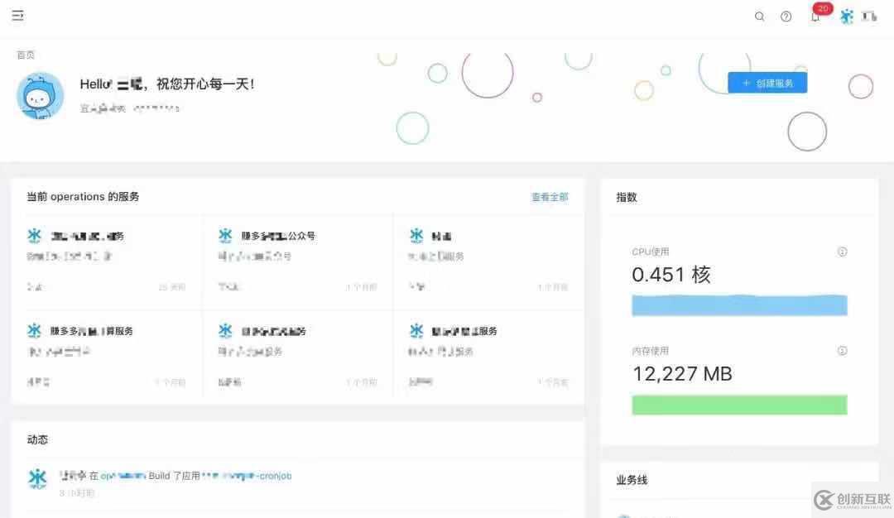Open the service name ending in 算服务

click(x=92, y=331)
